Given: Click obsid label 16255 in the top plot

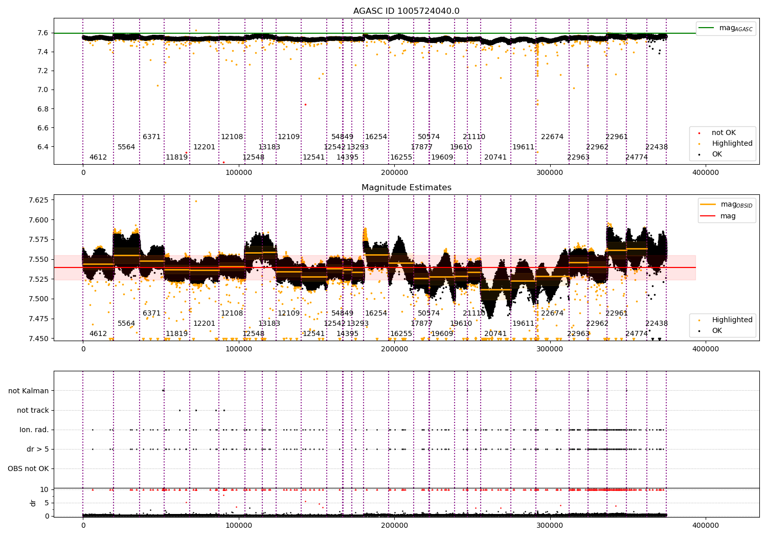Looking at the screenshot, I should pyautogui.click(x=401, y=157).
